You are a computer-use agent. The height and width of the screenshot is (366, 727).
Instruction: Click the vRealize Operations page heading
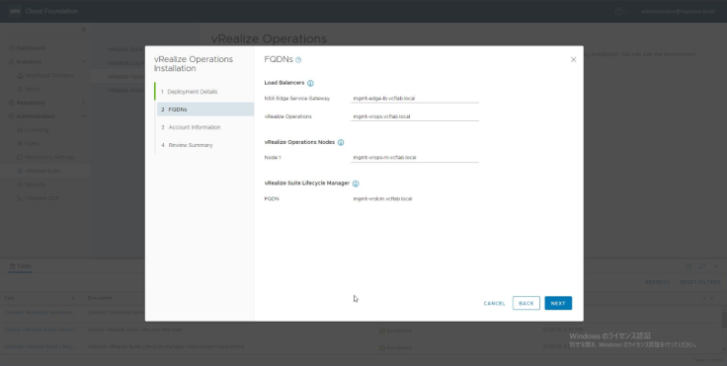coord(269,38)
